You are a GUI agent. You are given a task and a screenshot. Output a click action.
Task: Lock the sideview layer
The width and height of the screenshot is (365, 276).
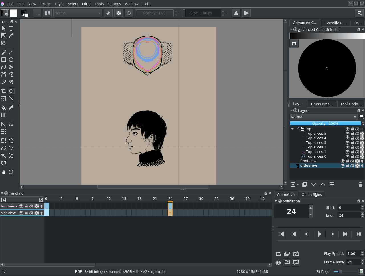(348, 165)
